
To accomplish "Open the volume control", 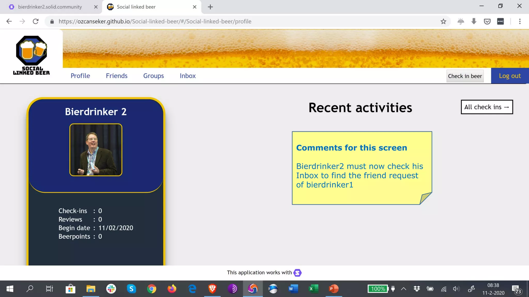I will click(x=456, y=289).
